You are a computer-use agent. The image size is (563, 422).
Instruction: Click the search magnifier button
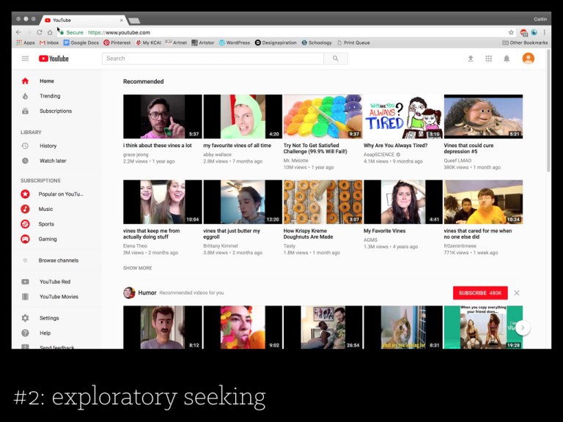point(335,59)
